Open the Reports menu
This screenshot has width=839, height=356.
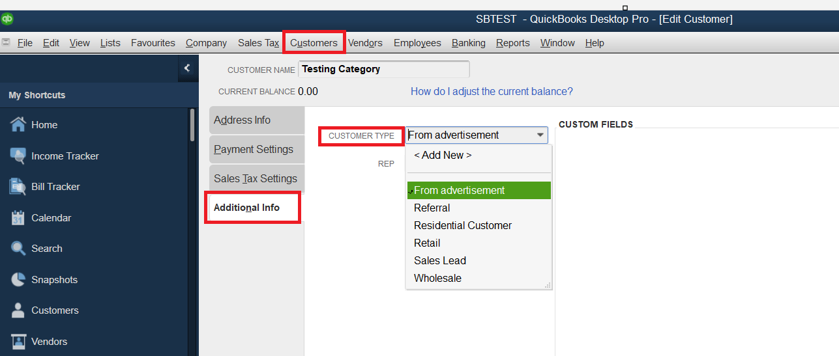point(512,43)
